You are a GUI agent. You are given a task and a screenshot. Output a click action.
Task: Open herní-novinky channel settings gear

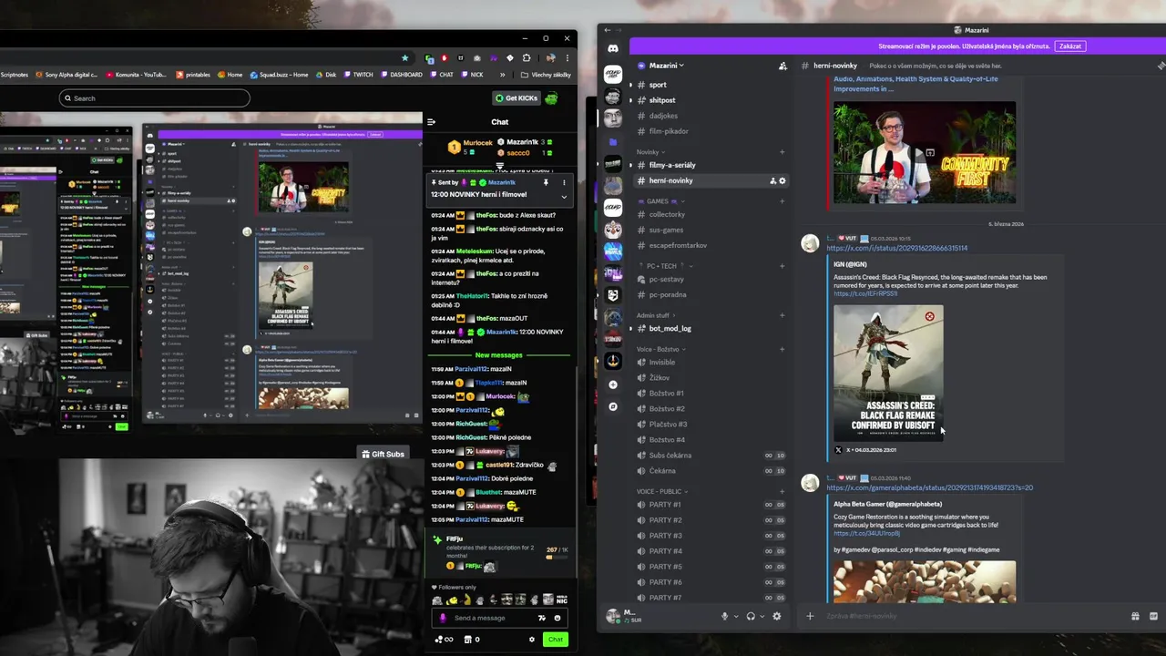tap(782, 180)
